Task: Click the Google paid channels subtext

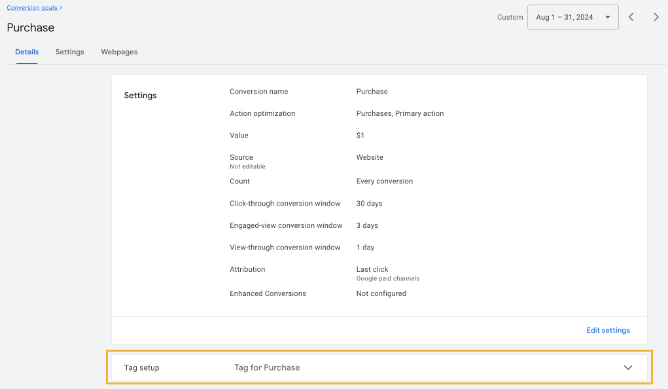Action: pyautogui.click(x=388, y=278)
